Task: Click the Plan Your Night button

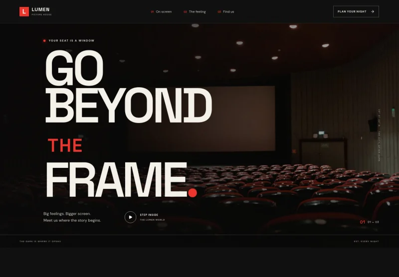Action: (x=356, y=11)
